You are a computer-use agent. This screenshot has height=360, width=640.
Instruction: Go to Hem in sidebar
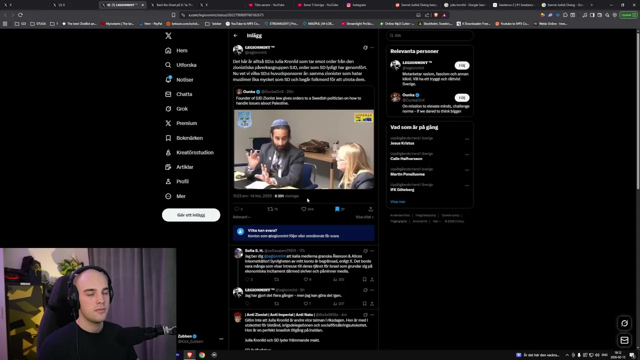coord(176,50)
